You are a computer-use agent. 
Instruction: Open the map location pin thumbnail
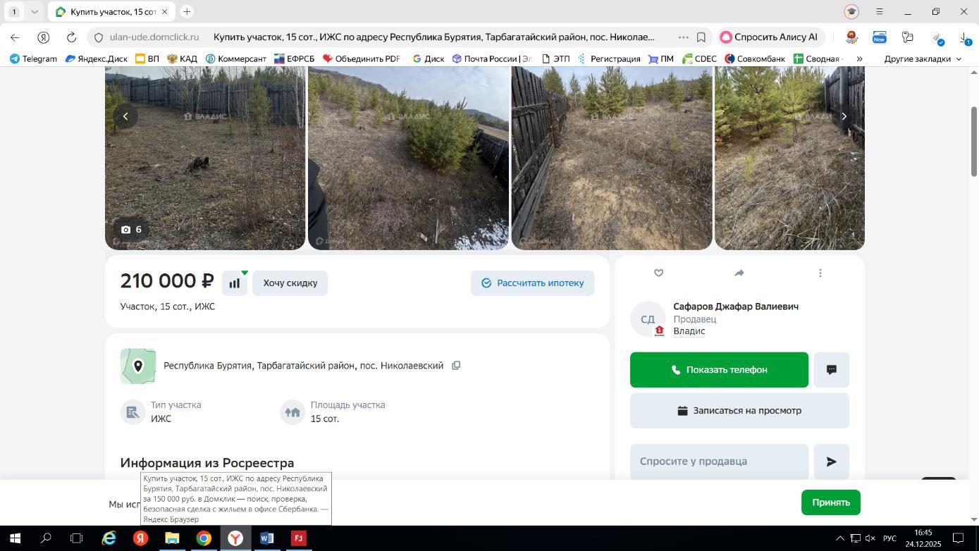coord(138,366)
